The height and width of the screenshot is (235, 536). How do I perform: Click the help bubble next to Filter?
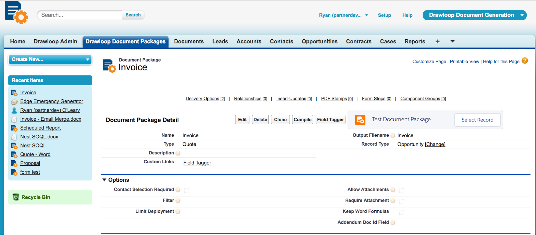point(178,201)
